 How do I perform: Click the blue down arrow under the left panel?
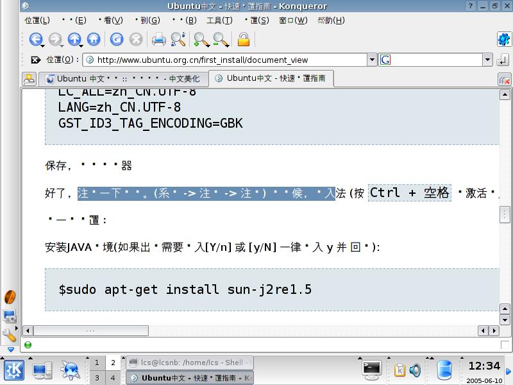11,350
